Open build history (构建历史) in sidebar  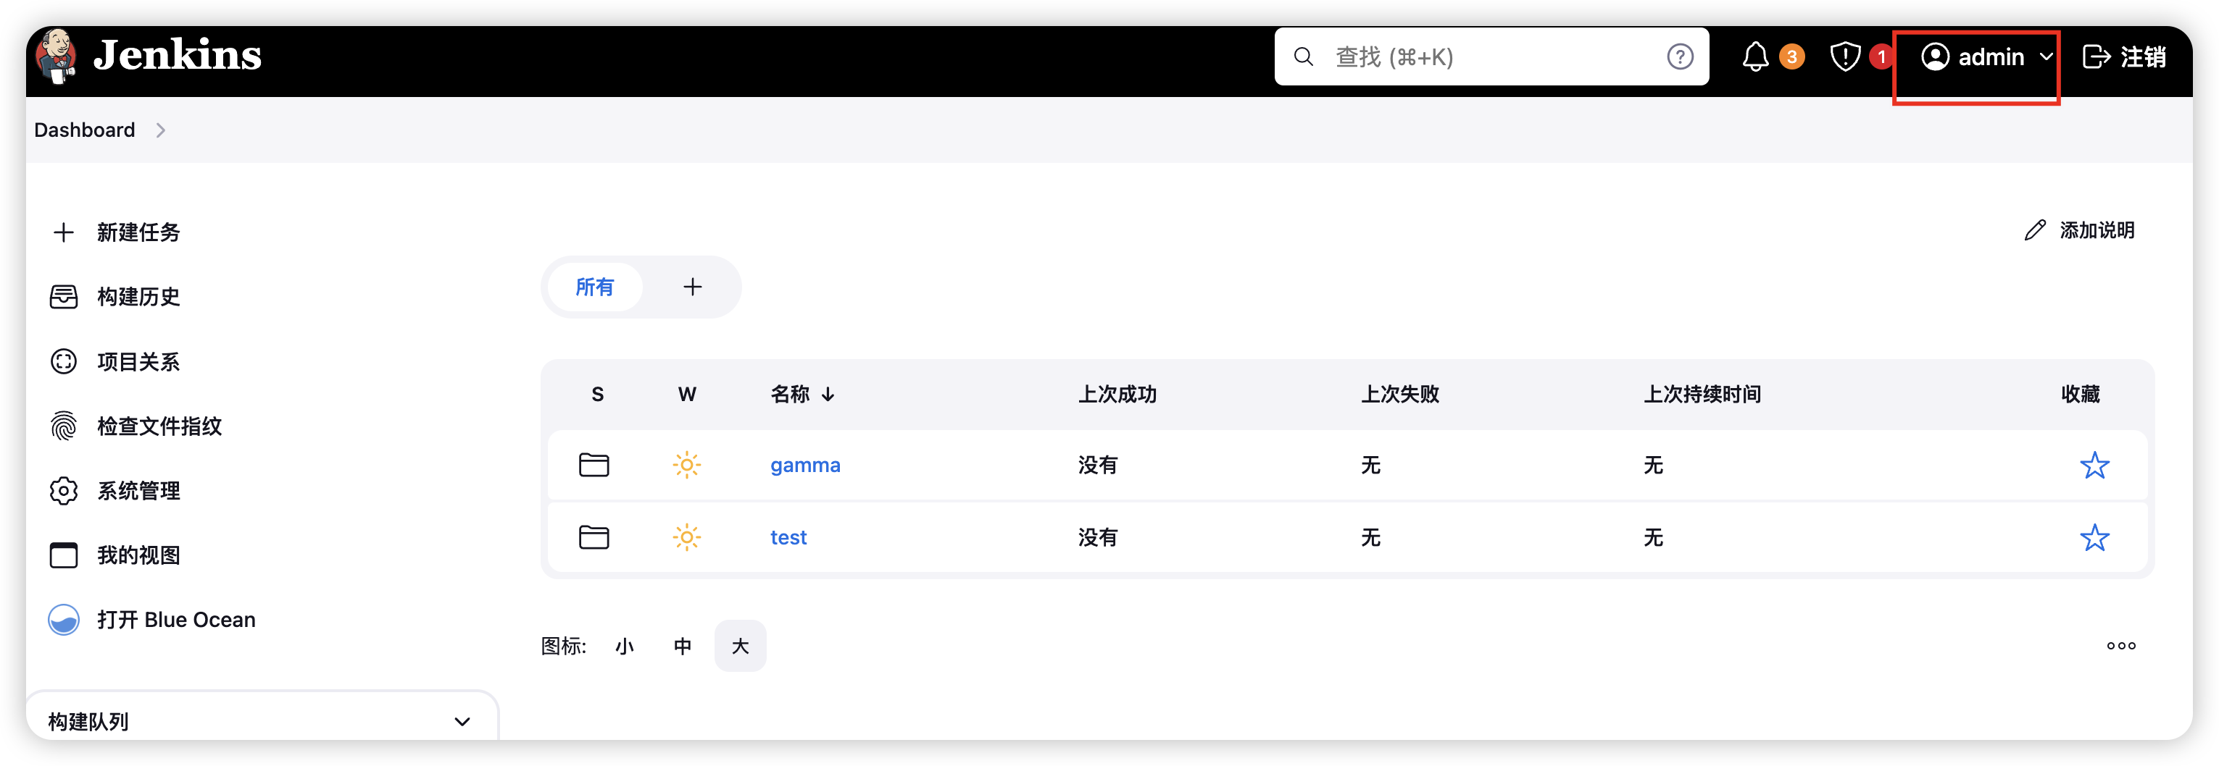(138, 297)
